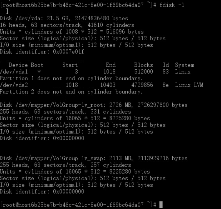Click the /dev/vda2 device entry
The image size is (221, 209).
[x=14, y=85]
